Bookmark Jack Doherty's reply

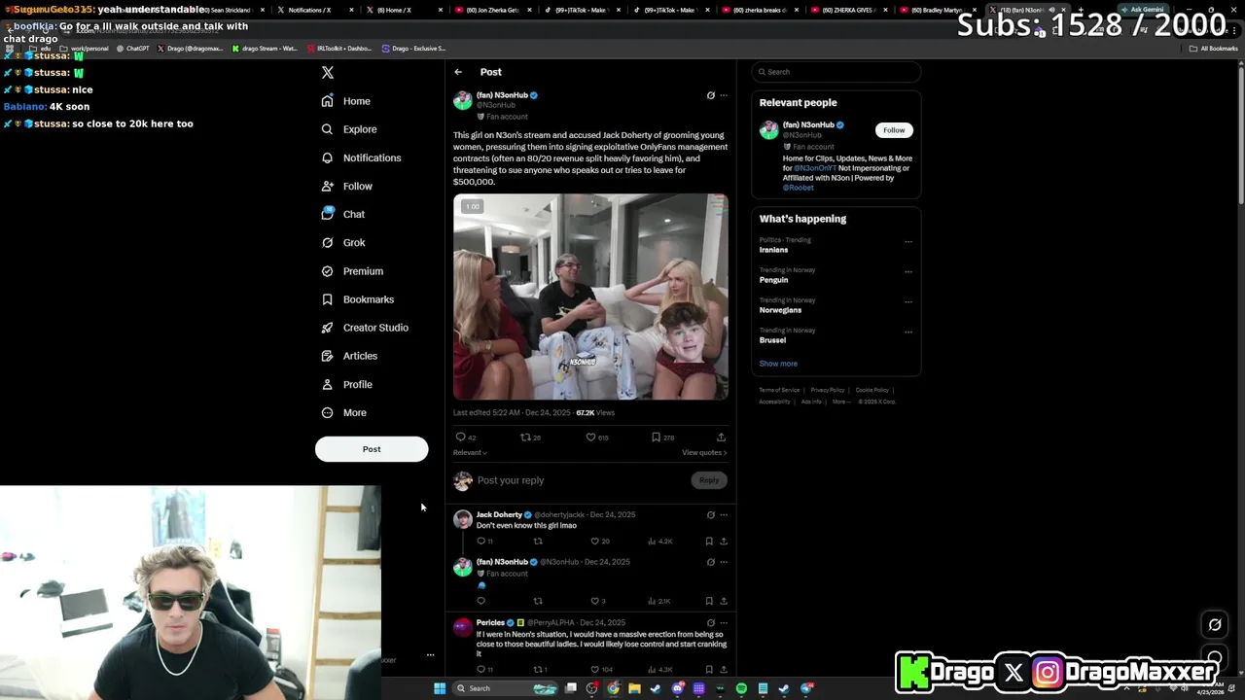coord(709,542)
